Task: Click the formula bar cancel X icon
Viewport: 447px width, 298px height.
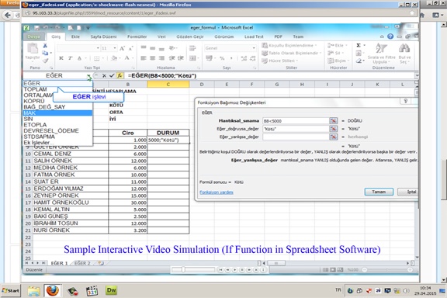Action: (x=104, y=76)
